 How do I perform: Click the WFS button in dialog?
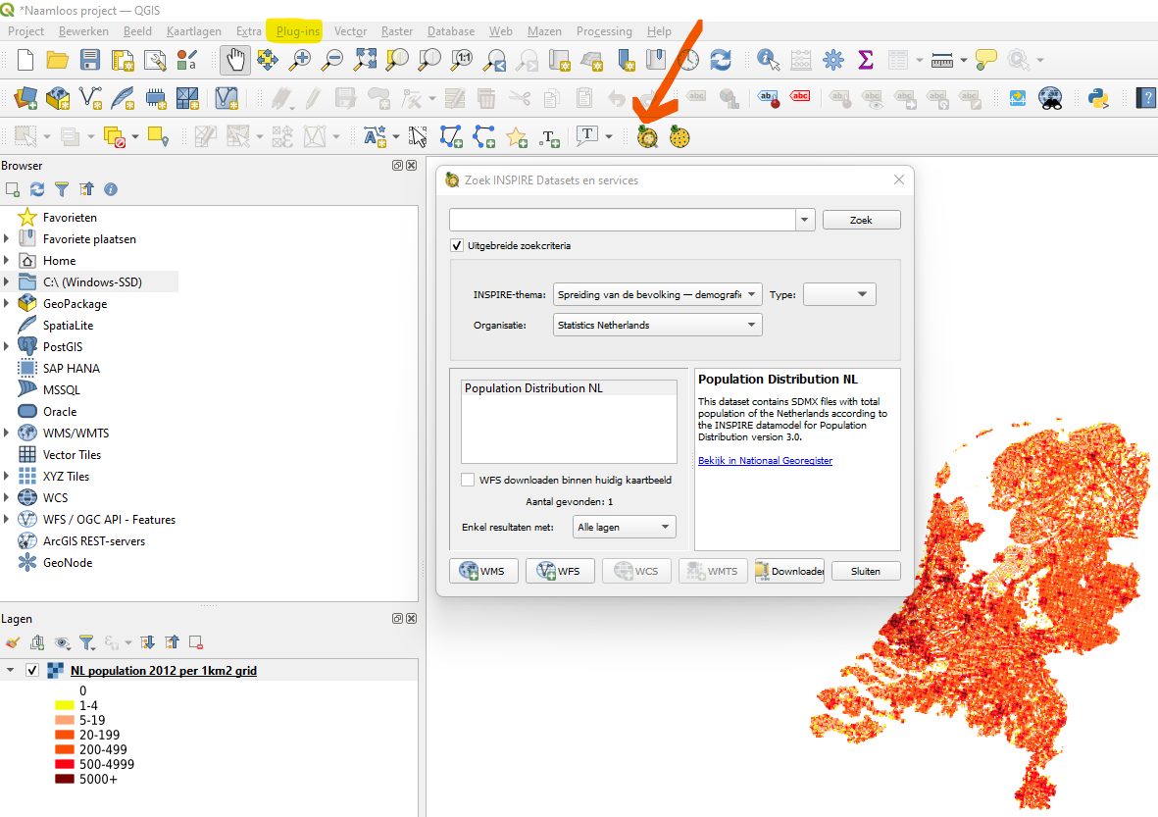tap(560, 571)
